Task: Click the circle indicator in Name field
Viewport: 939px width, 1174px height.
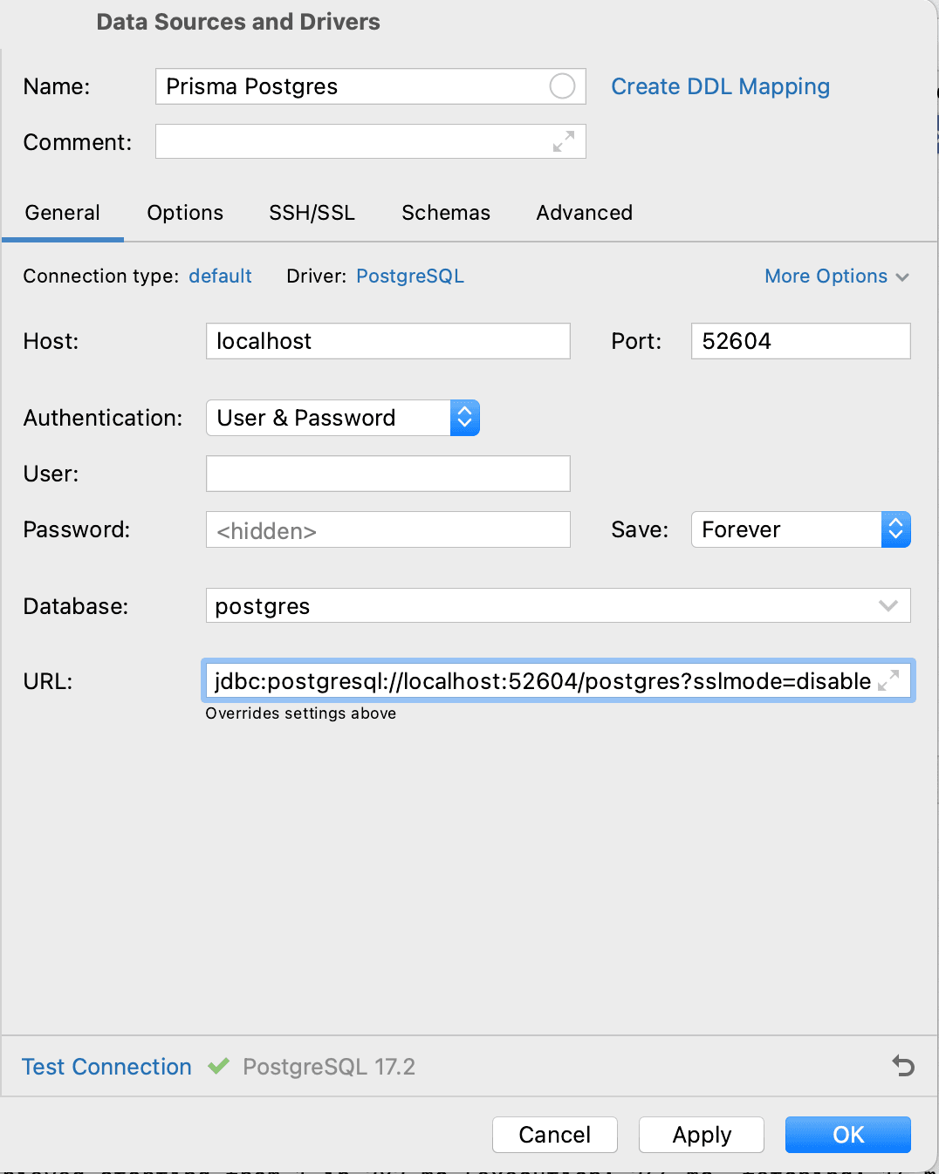Action: click(x=561, y=86)
